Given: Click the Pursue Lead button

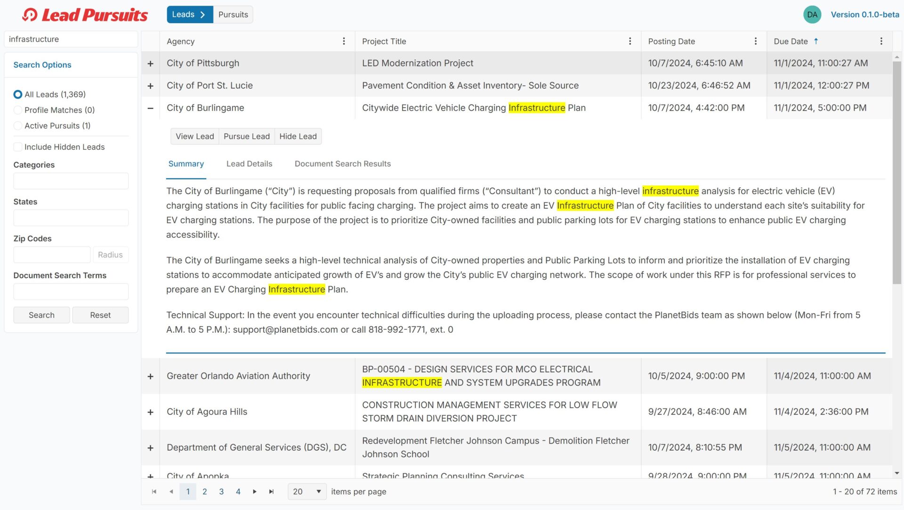Looking at the screenshot, I should coord(246,137).
